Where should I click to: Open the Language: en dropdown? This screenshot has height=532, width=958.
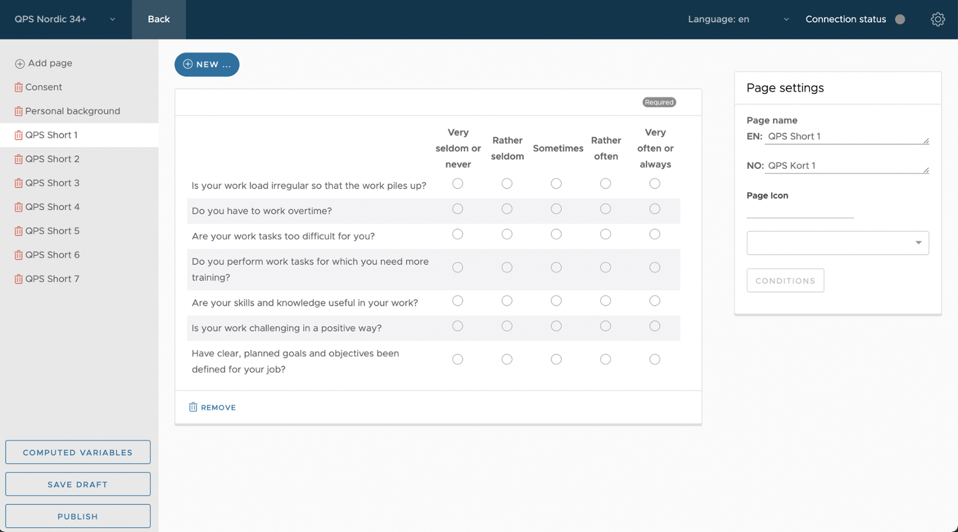pos(738,19)
